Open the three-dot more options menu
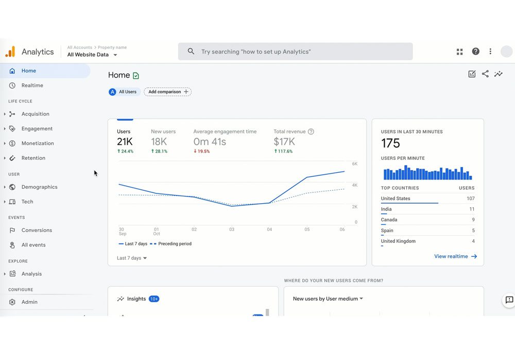 tap(490, 51)
